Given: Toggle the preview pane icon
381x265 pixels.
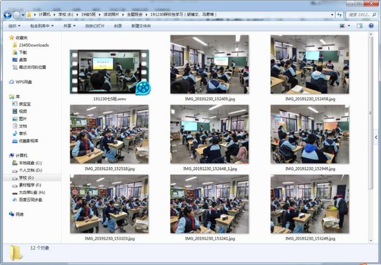Looking at the screenshot, I should tap(360, 26).
